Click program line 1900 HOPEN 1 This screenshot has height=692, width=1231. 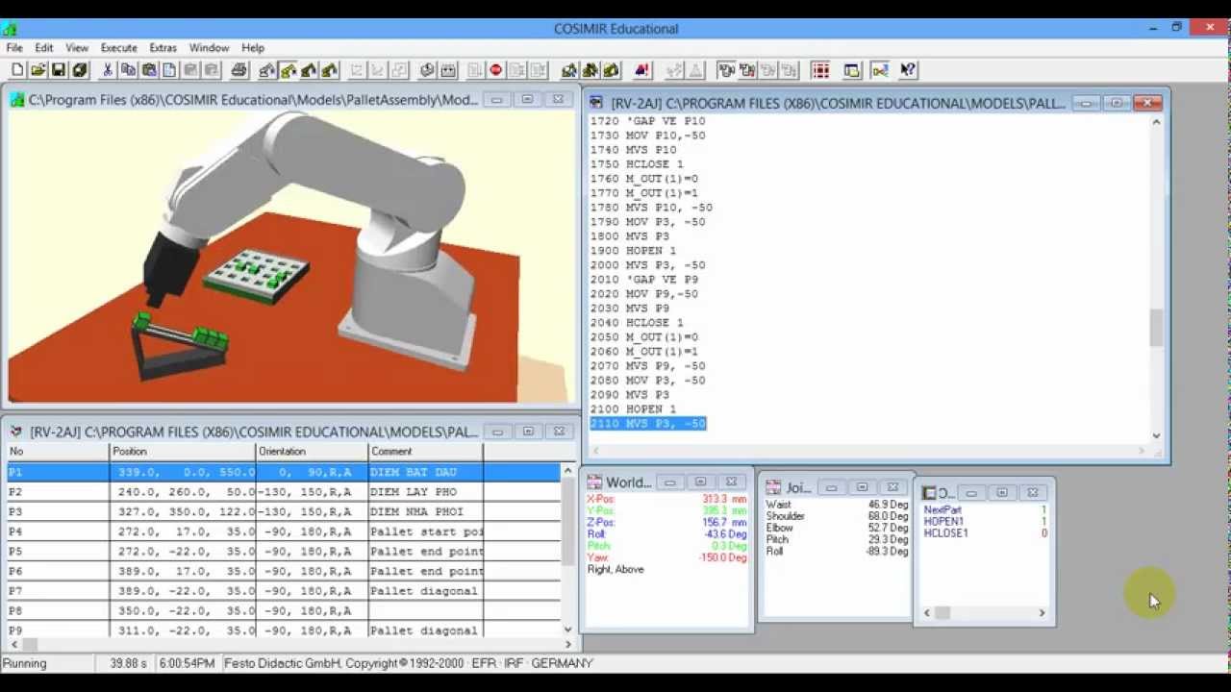633,251
